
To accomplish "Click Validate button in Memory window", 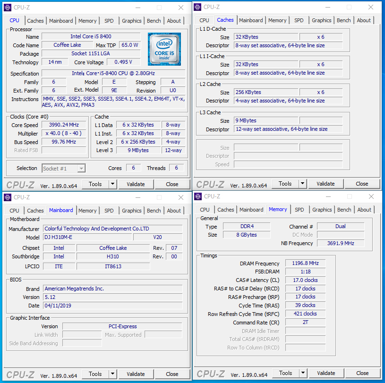I will [326, 373].
